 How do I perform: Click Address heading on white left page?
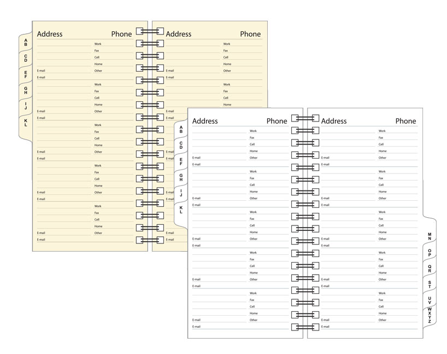pos(205,121)
